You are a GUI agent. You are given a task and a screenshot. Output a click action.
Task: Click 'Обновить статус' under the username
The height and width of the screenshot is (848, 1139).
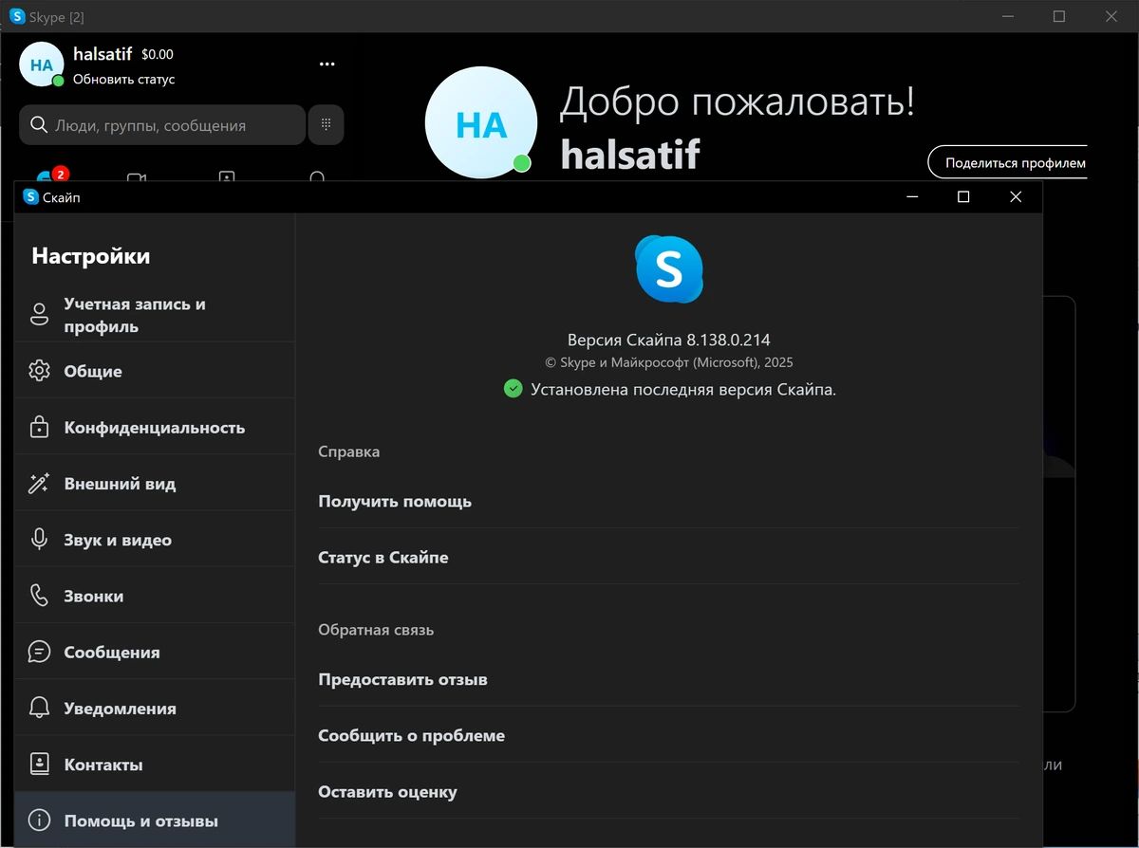(124, 80)
